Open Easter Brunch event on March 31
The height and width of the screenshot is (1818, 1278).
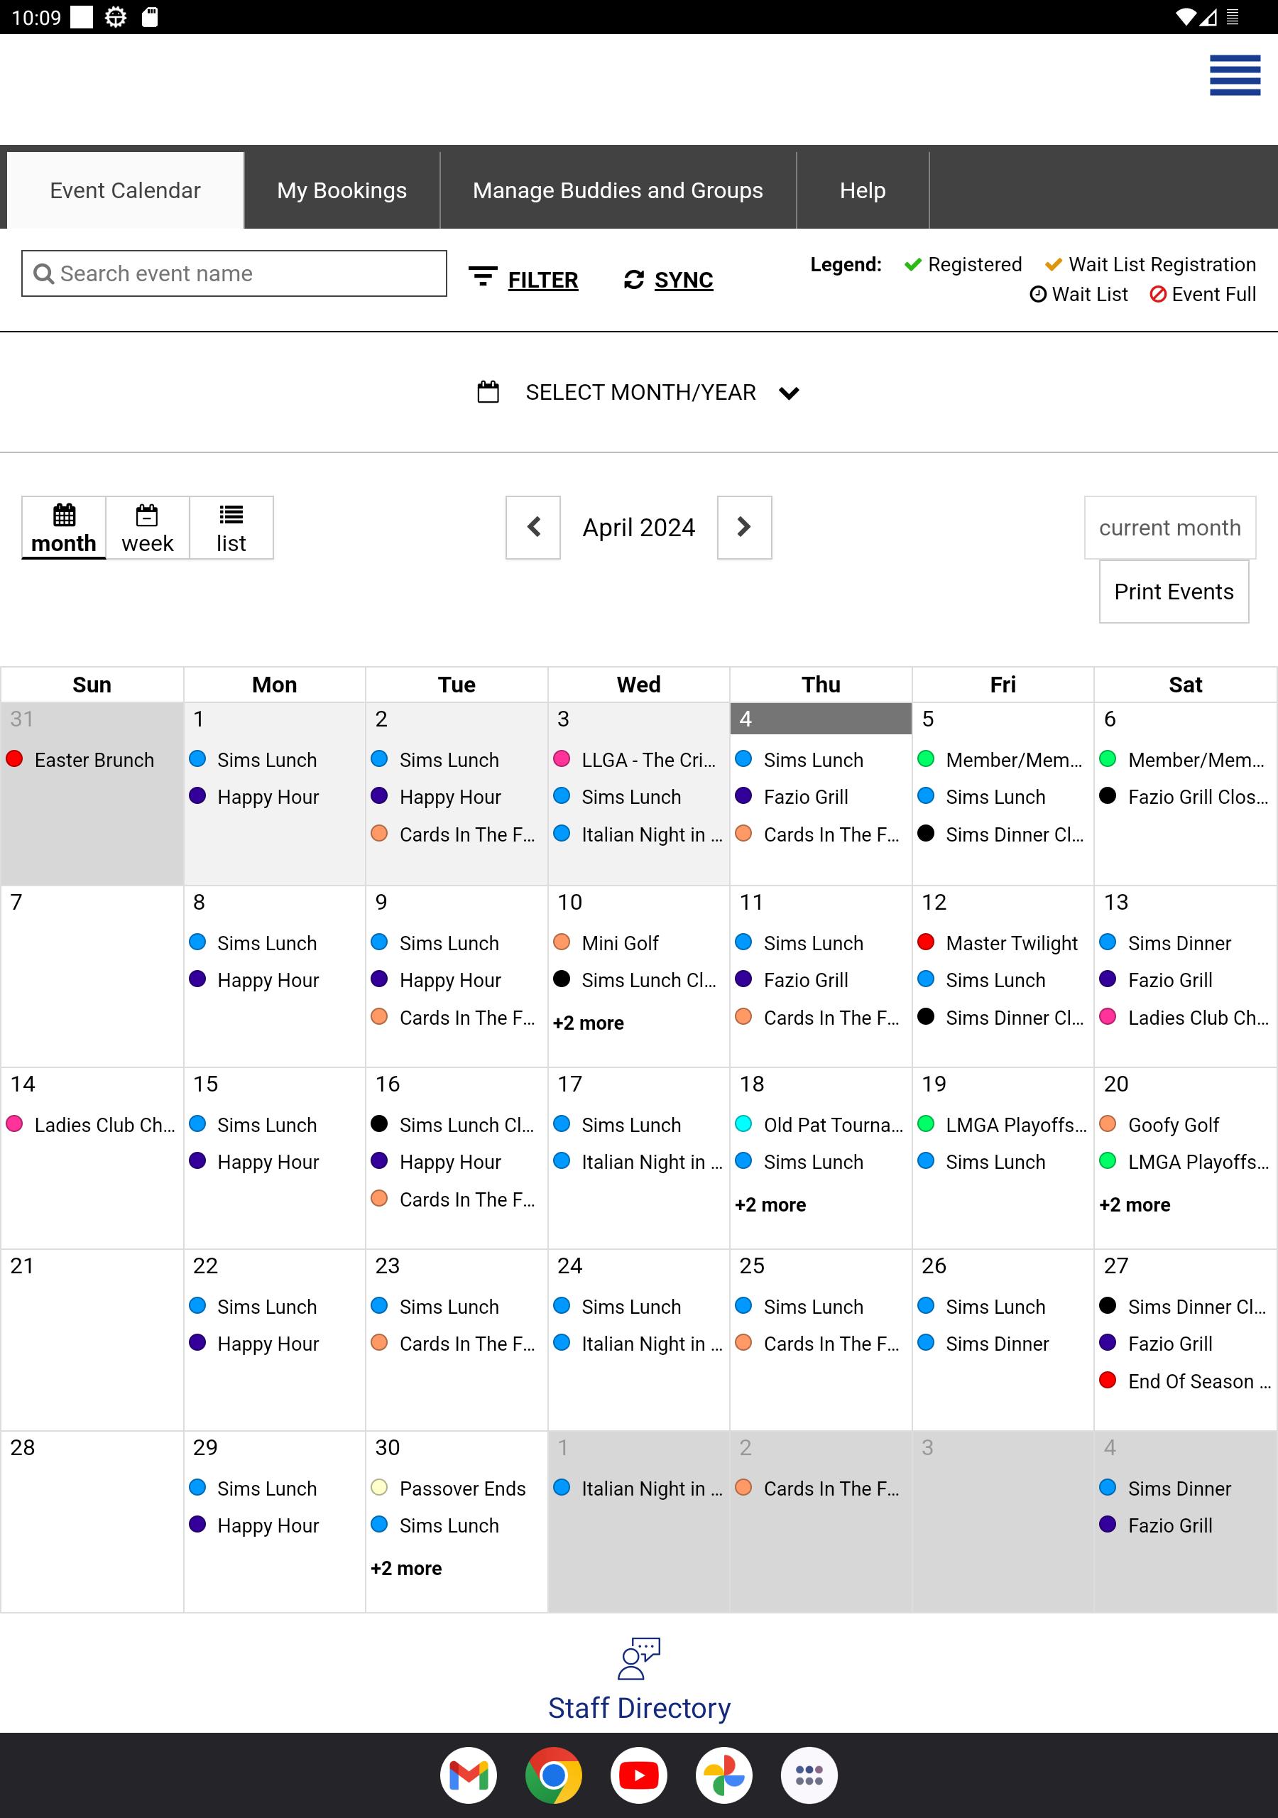click(94, 760)
